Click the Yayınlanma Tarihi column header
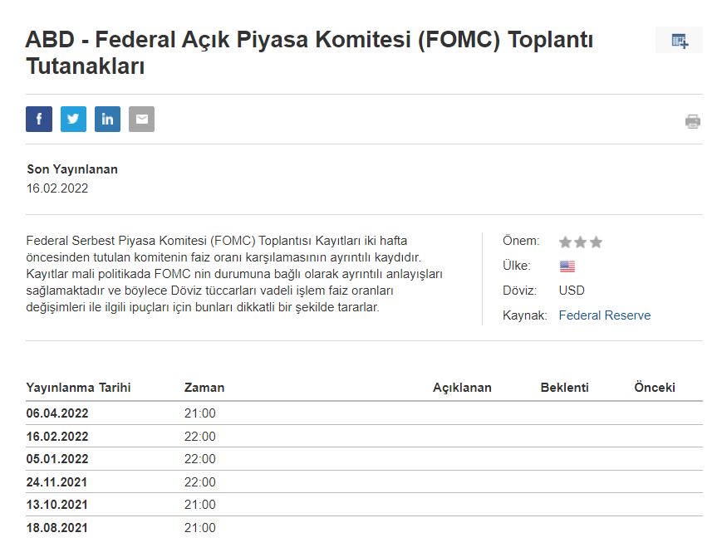 (x=79, y=388)
